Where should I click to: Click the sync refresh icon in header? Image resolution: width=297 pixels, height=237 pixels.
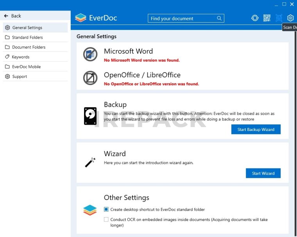click(x=255, y=18)
